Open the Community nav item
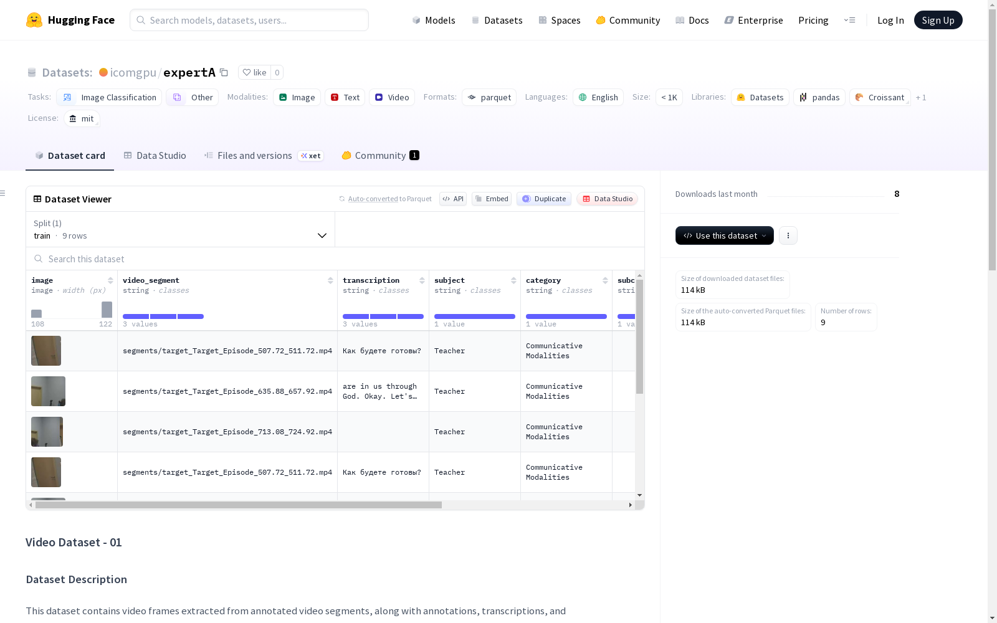The height and width of the screenshot is (623, 997). (x=627, y=20)
